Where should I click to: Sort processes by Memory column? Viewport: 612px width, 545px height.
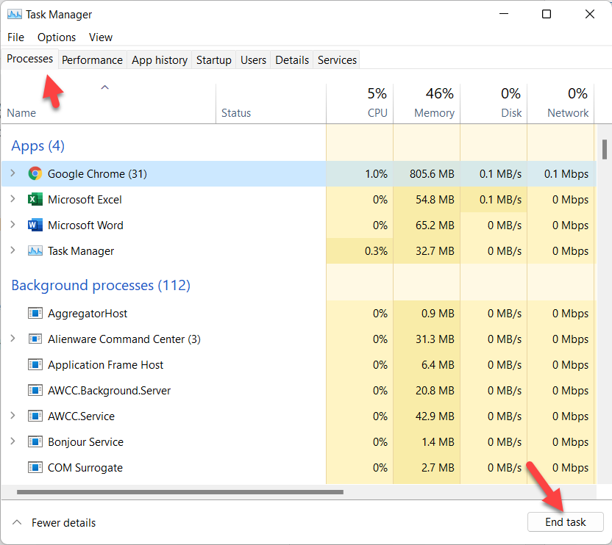pos(434,104)
